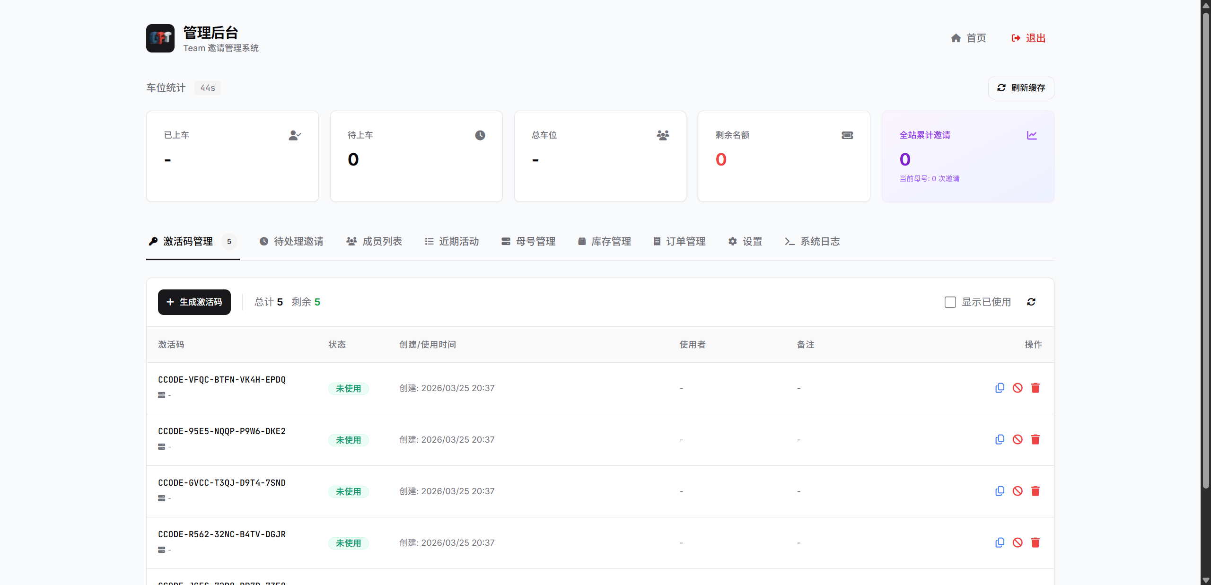The image size is (1211, 585).
Task: Delete the CCODE-95E5-NQQP-P9W6-DKE2 code
Action: [1035, 439]
